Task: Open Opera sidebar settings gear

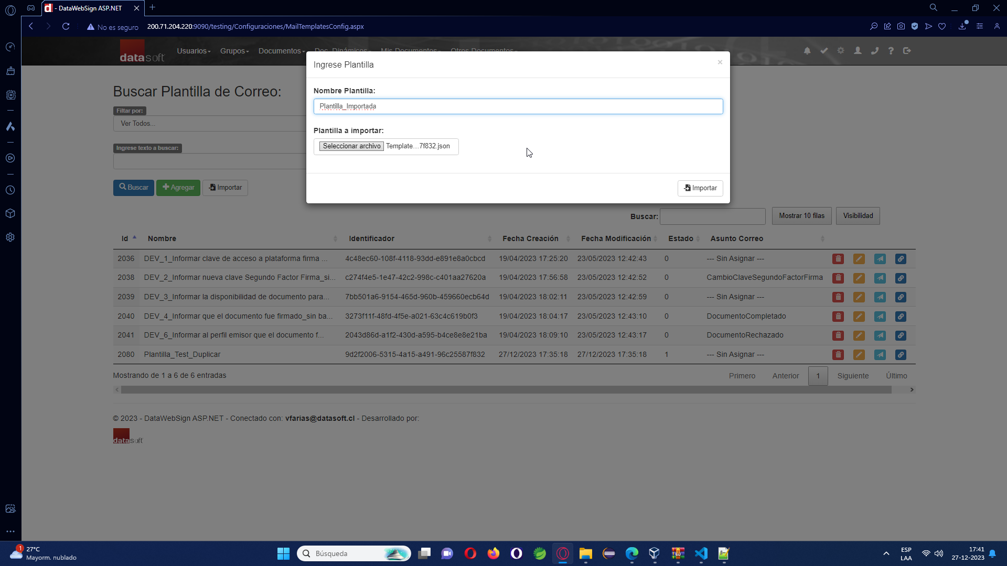Action: (10, 237)
